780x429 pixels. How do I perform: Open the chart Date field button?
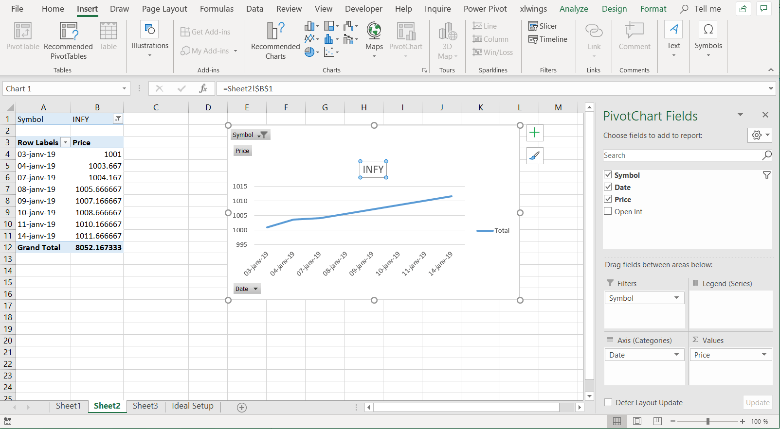[247, 289]
